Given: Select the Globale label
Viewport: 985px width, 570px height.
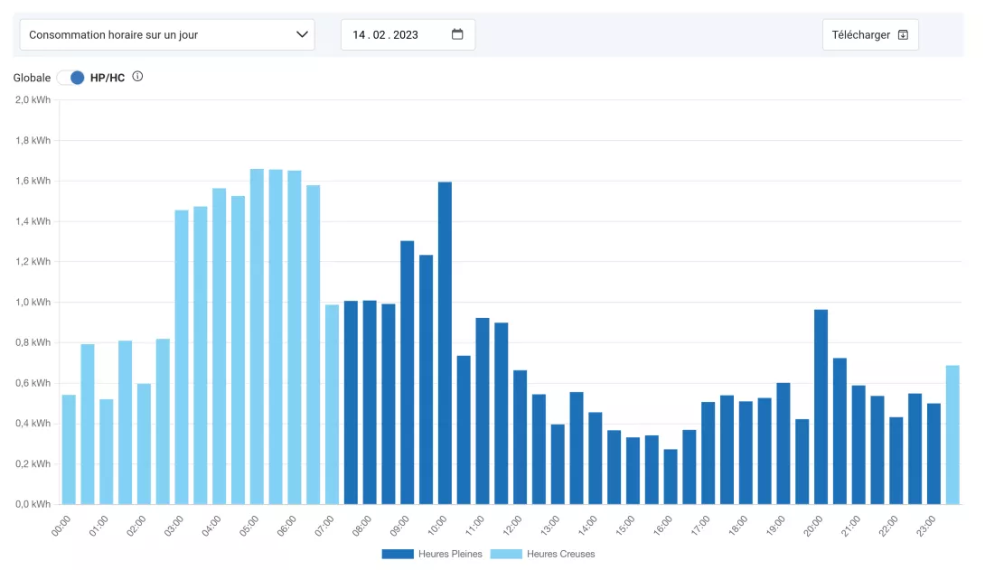Looking at the screenshot, I should [x=32, y=78].
